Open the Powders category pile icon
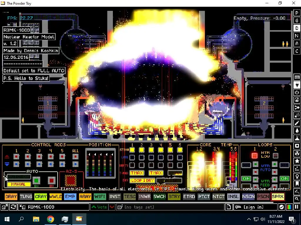301x225 pixels. [297, 138]
